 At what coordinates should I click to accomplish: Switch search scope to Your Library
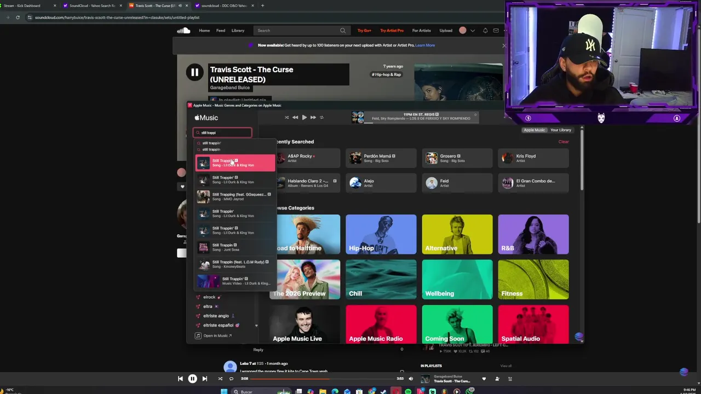(x=561, y=130)
